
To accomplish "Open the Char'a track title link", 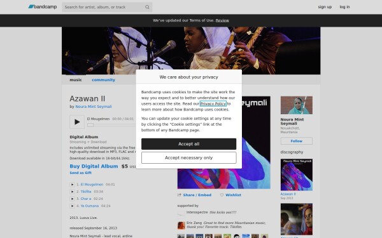I will [x=86, y=199].
